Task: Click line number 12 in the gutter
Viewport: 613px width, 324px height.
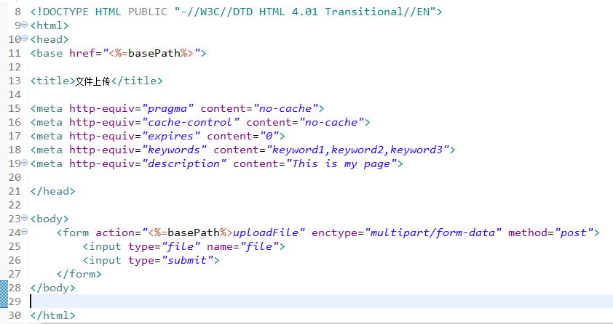Action: 15,67
